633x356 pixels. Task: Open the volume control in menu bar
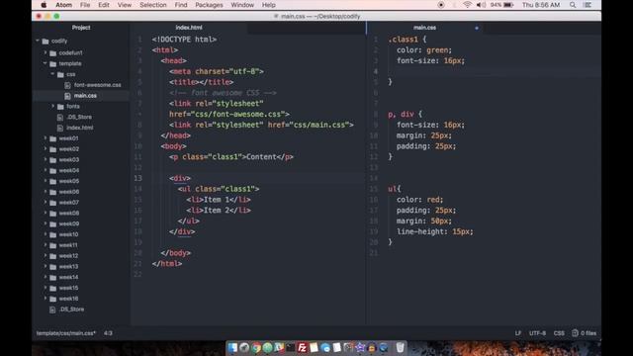tap(481, 5)
